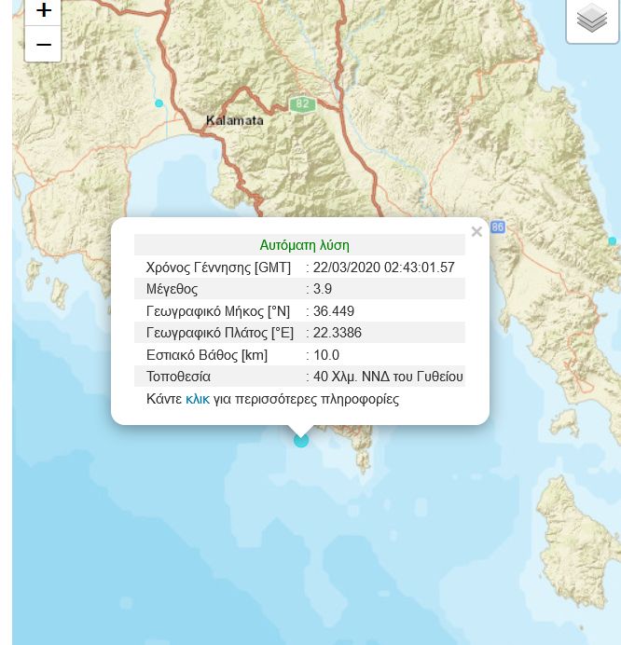Click the earthquake marker northwest of Kalamata
Screen dimensions: 621x645
tap(159, 103)
